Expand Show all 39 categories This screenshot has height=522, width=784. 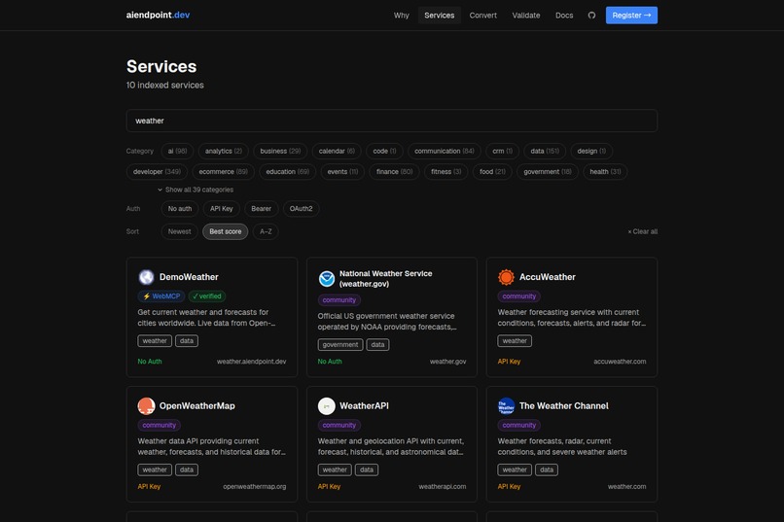pyautogui.click(x=196, y=190)
